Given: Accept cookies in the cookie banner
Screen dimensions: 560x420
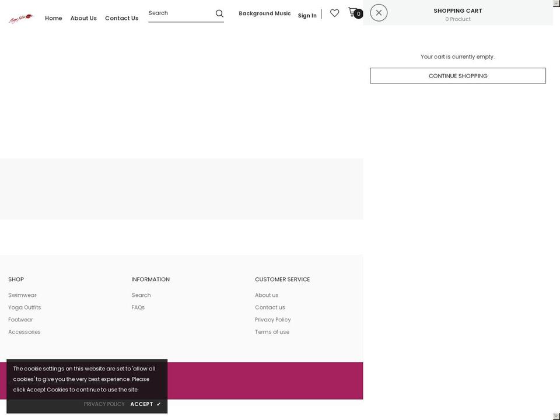Looking at the screenshot, I should [x=145, y=404].
